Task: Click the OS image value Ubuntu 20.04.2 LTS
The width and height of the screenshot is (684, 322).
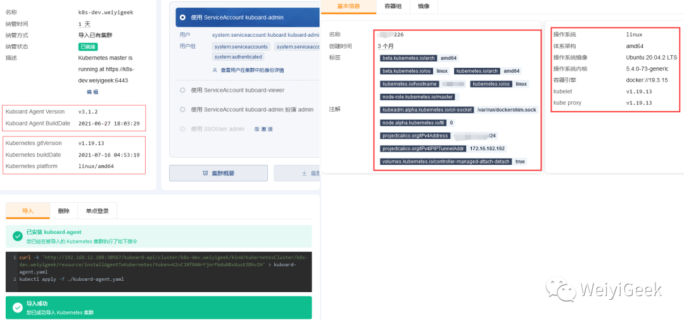Action: [651, 57]
